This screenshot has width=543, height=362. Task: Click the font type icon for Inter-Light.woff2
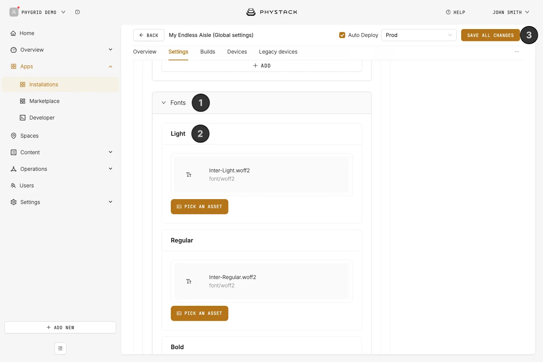[189, 175]
